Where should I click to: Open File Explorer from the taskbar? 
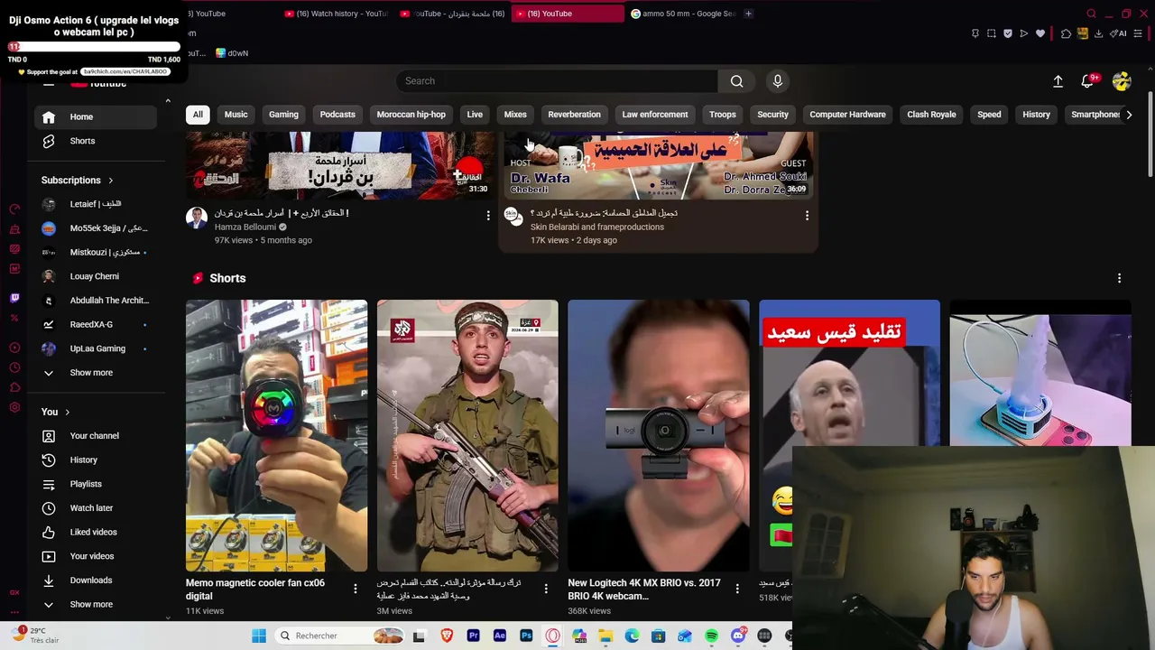(x=605, y=636)
